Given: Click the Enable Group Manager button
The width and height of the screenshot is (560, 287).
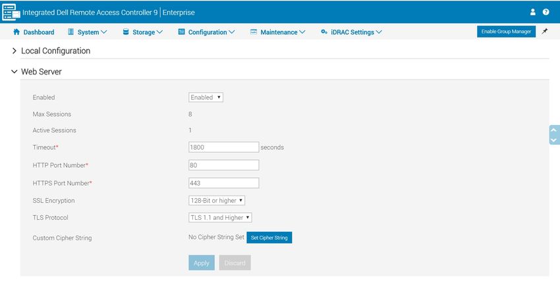Looking at the screenshot, I should pyautogui.click(x=506, y=32).
